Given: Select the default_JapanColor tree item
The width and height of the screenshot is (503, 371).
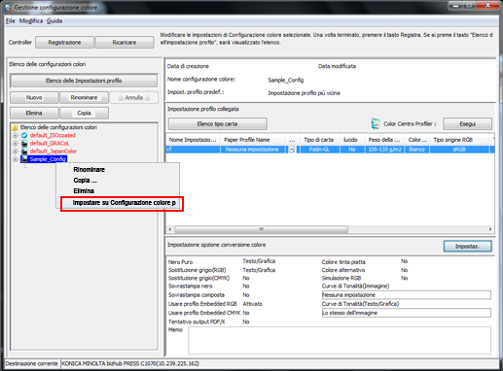Looking at the screenshot, I should coord(54,152).
